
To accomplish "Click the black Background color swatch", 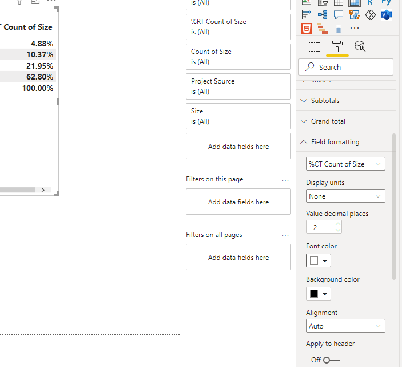I will click(314, 294).
